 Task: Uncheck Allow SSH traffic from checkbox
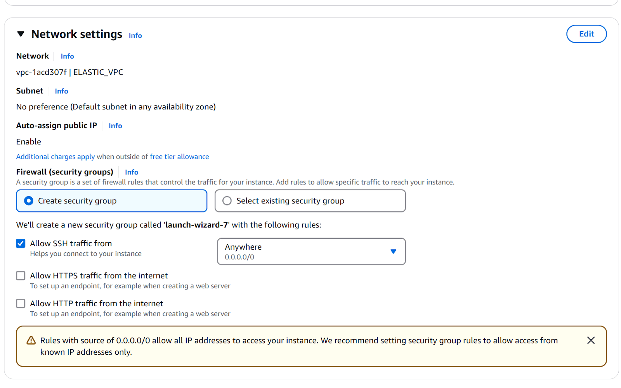(21, 243)
